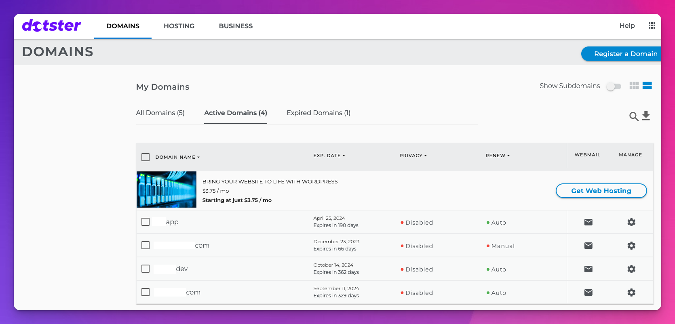Switch to list view of domains
This screenshot has width=675, height=324.
pyautogui.click(x=647, y=85)
